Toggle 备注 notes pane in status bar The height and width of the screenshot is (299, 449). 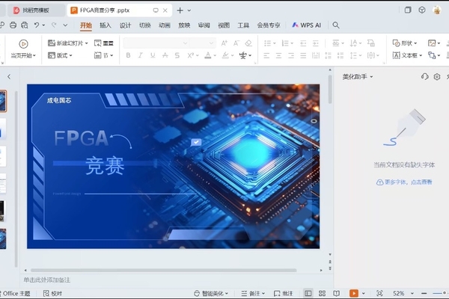pyautogui.click(x=254, y=294)
